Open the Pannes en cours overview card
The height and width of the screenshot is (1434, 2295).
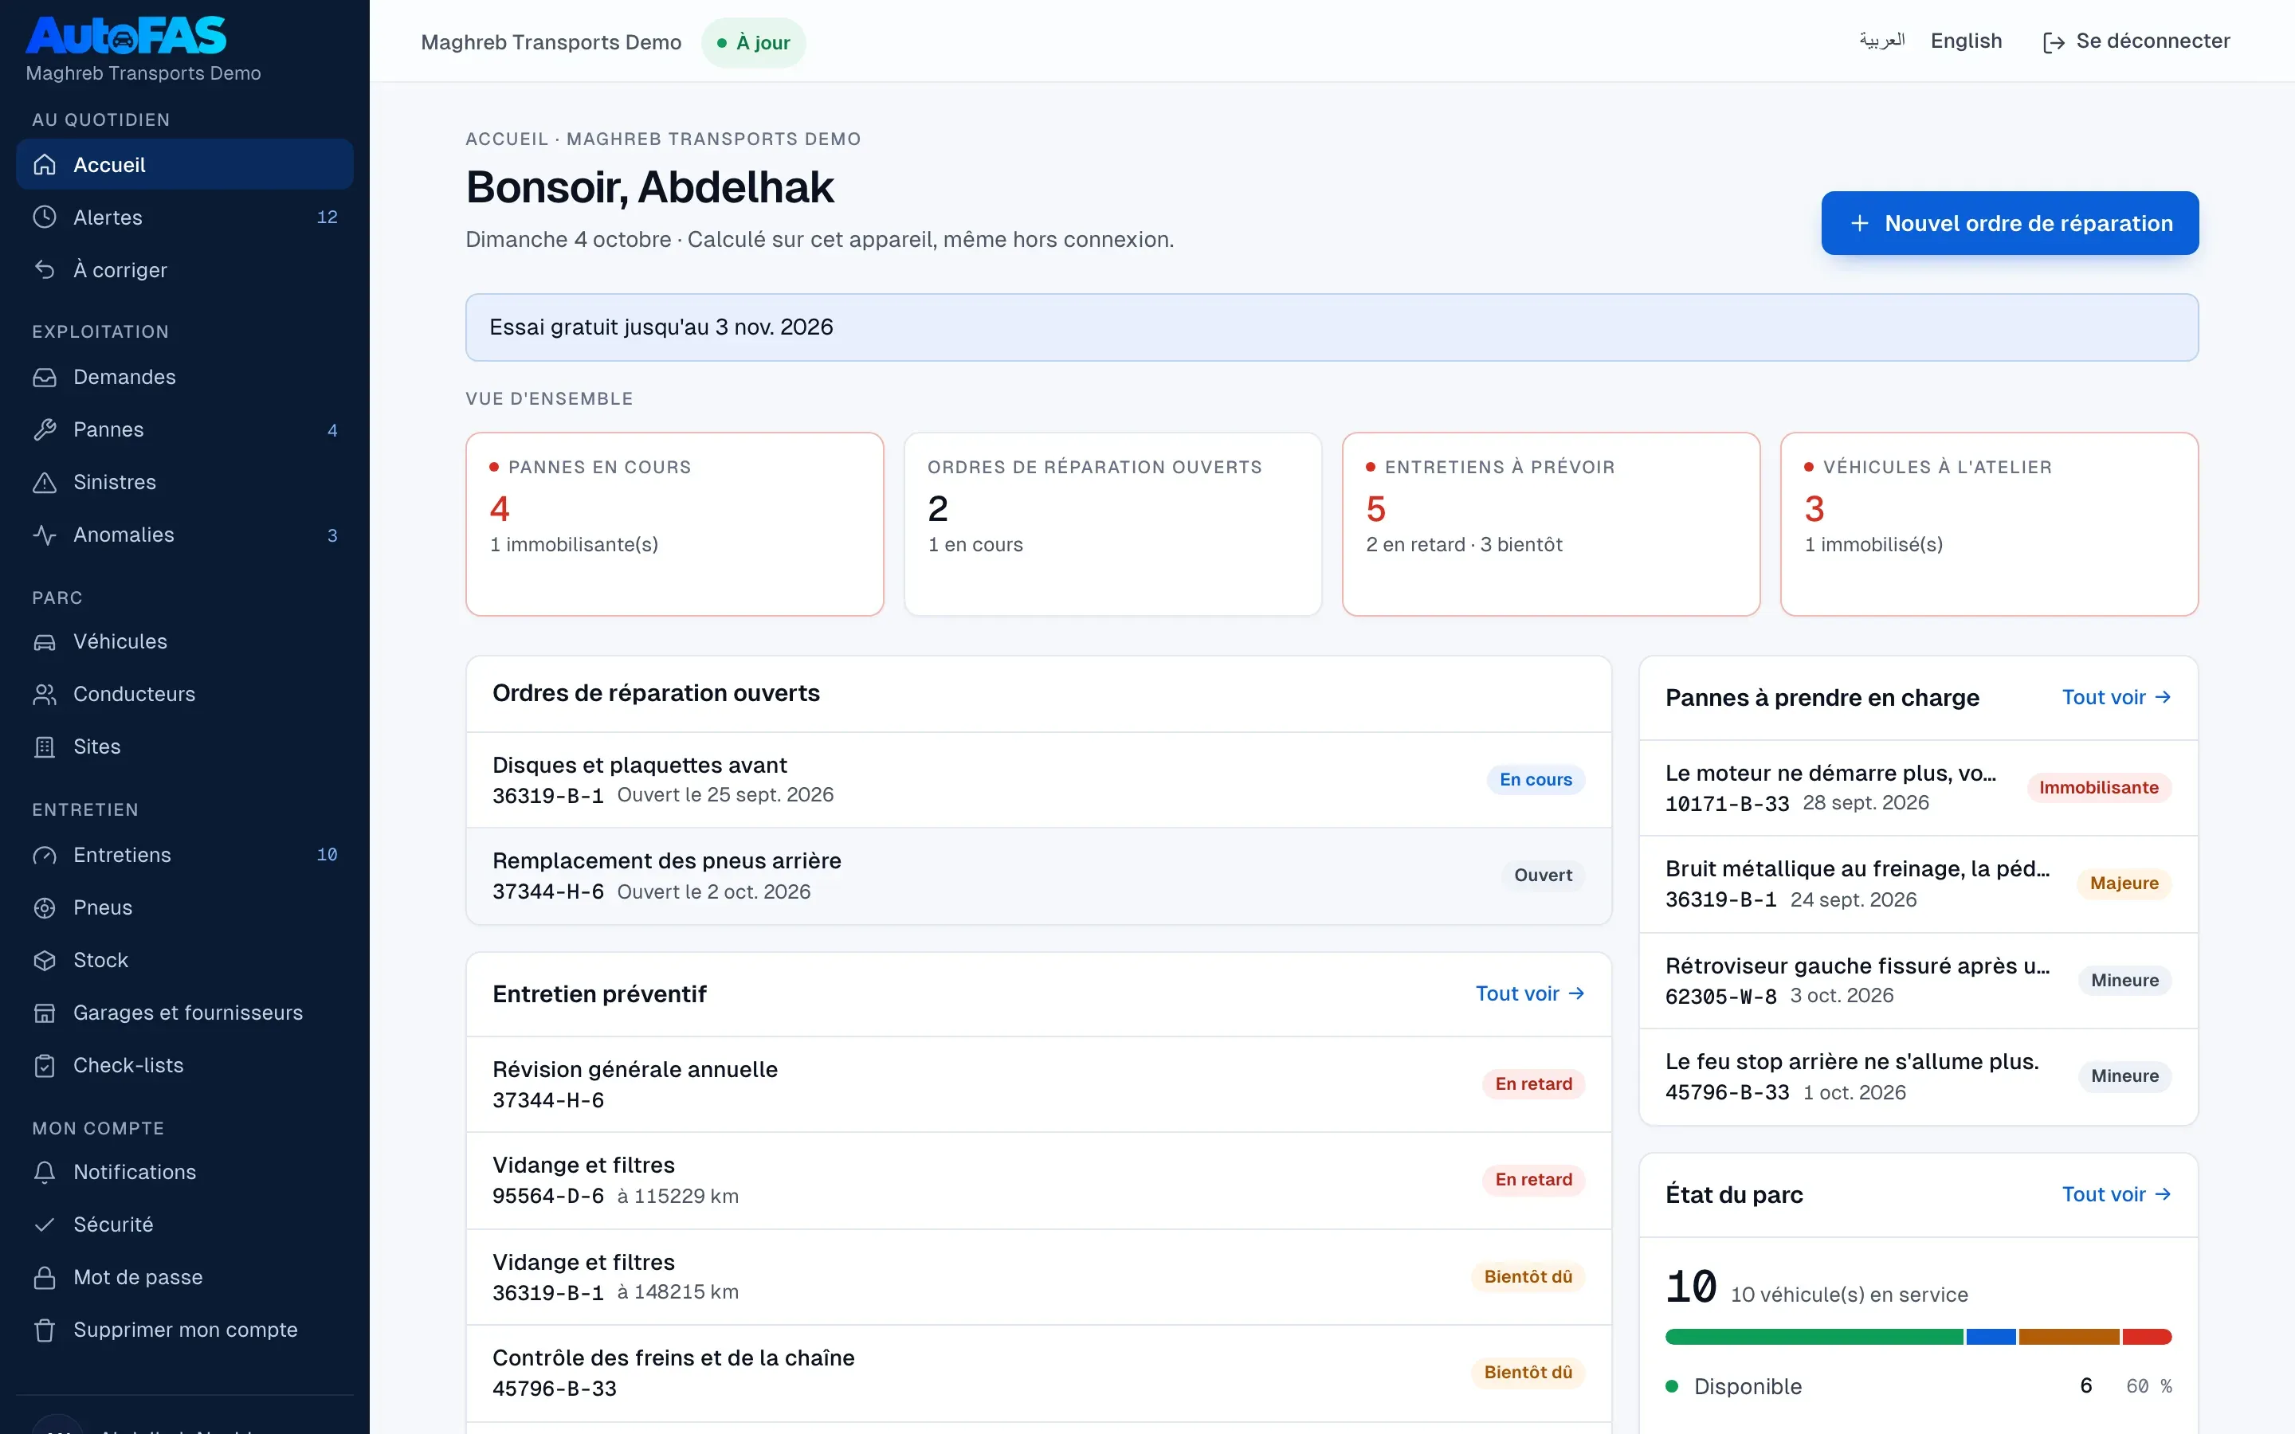[674, 523]
